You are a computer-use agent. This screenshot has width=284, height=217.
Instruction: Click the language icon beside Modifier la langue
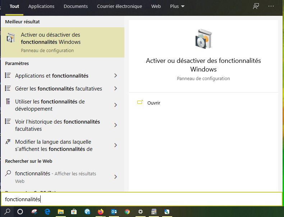pos(8,142)
